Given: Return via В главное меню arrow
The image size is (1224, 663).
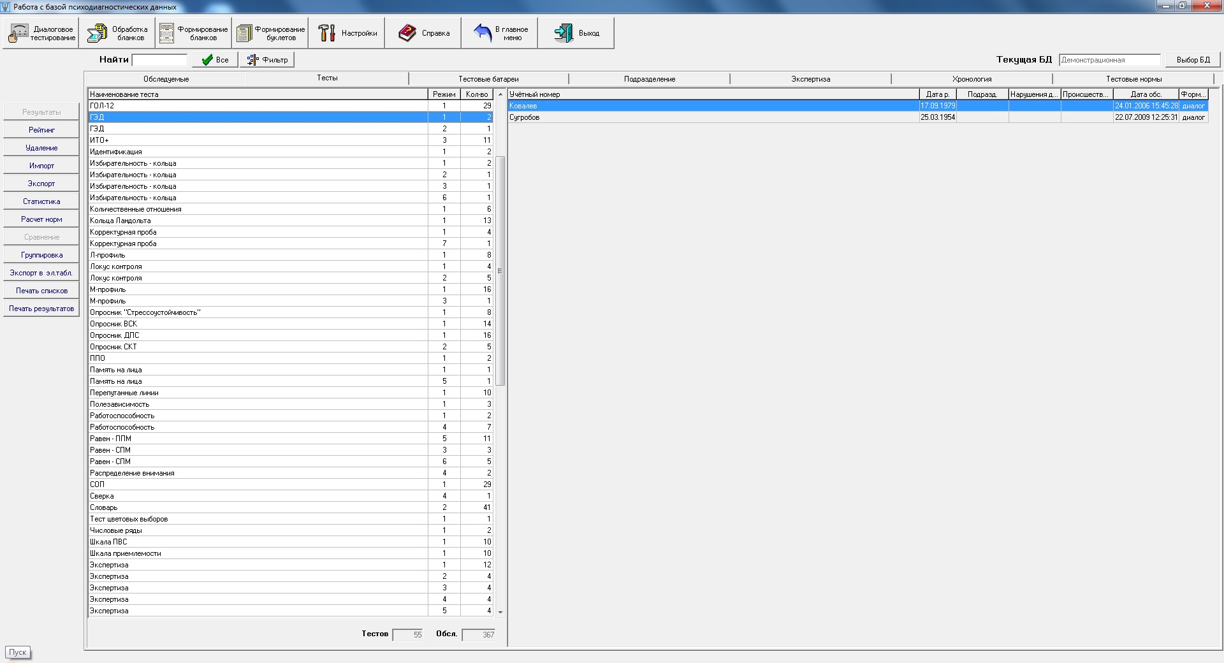Looking at the screenshot, I should tap(483, 33).
